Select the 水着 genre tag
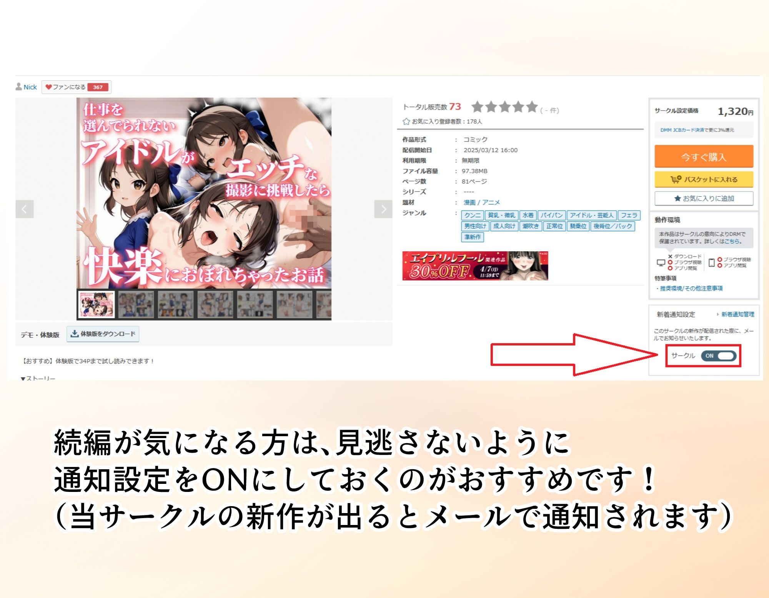The height and width of the screenshot is (598, 769). (528, 215)
